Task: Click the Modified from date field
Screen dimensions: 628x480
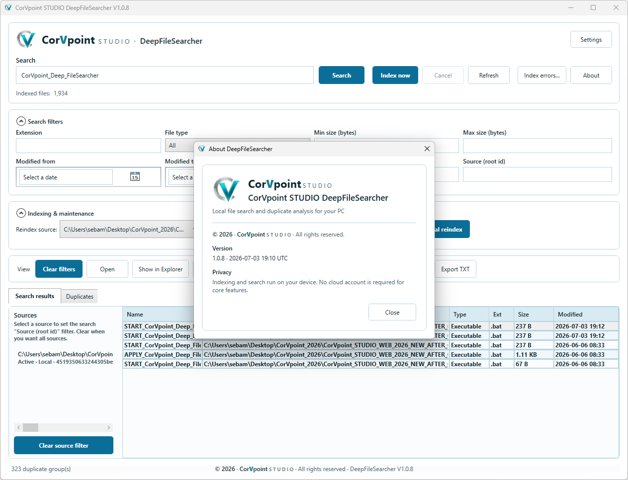Action: pos(66,177)
